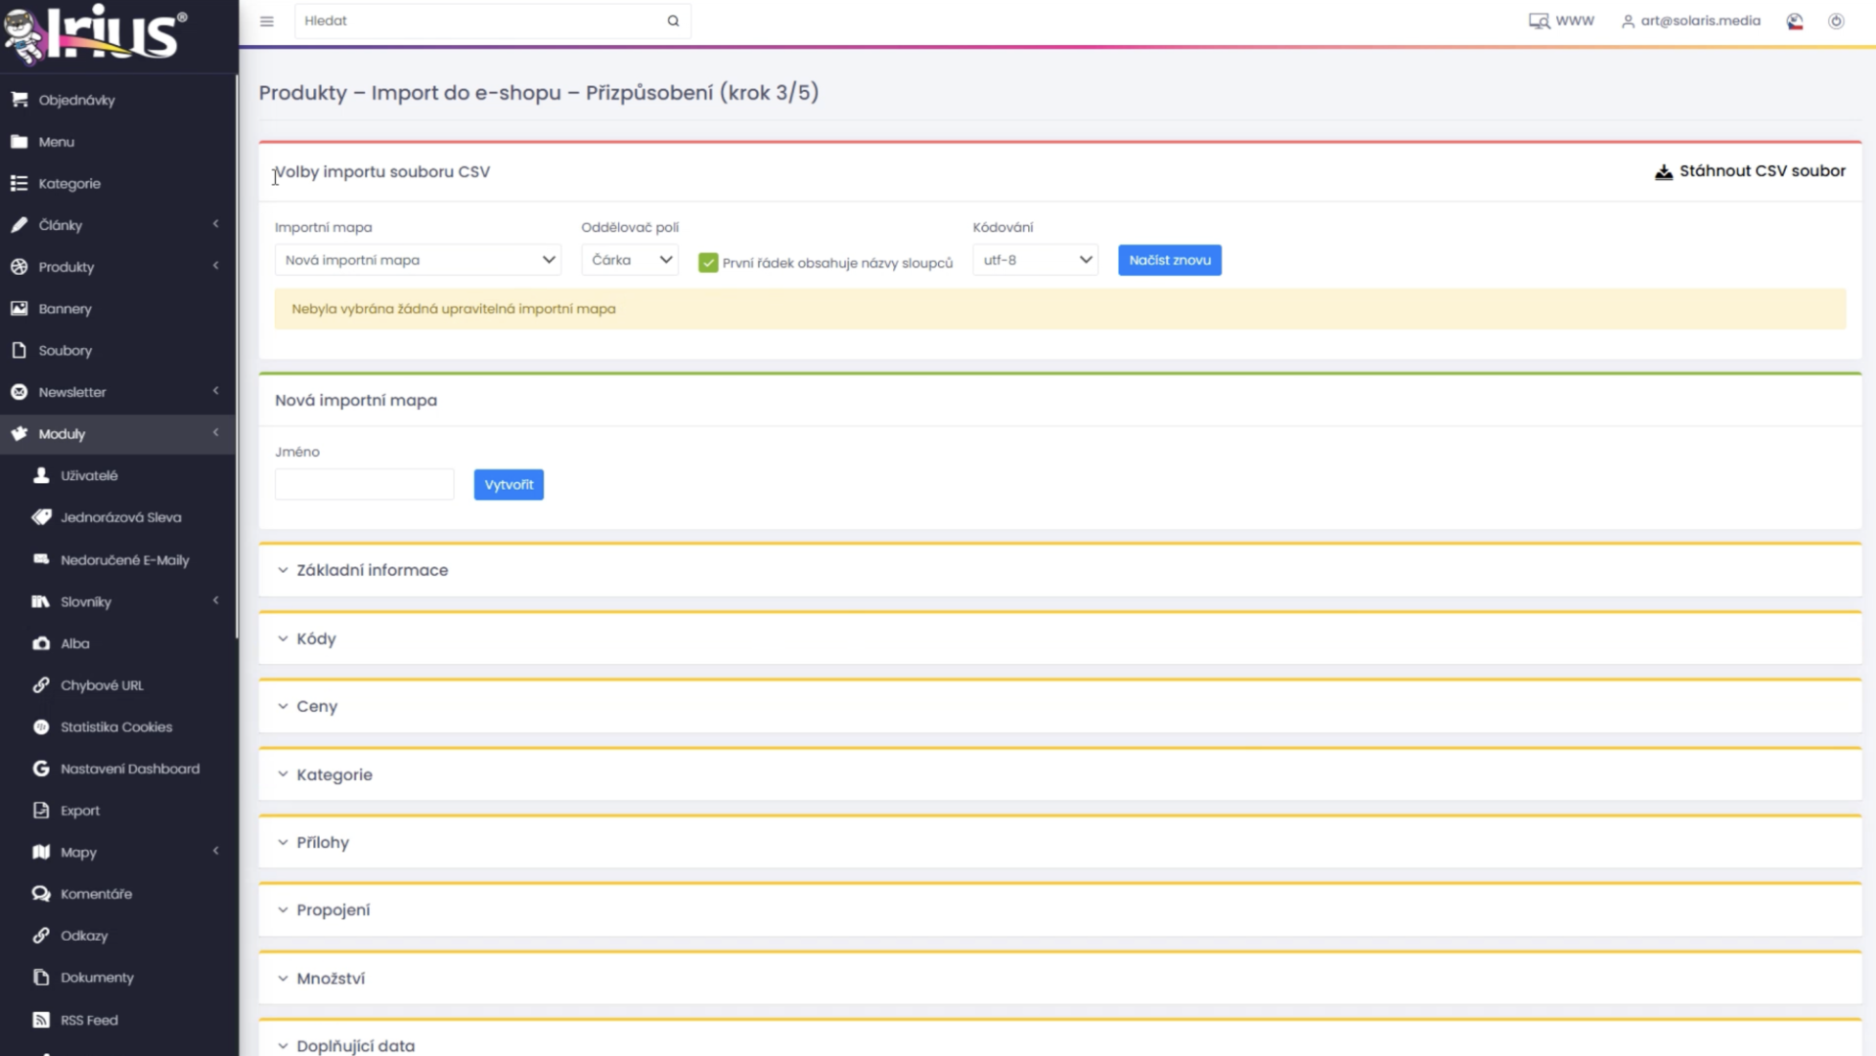The height and width of the screenshot is (1056, 1876).
Task: Click the Uživatelé person icon
Action: [x=41, y=475]
